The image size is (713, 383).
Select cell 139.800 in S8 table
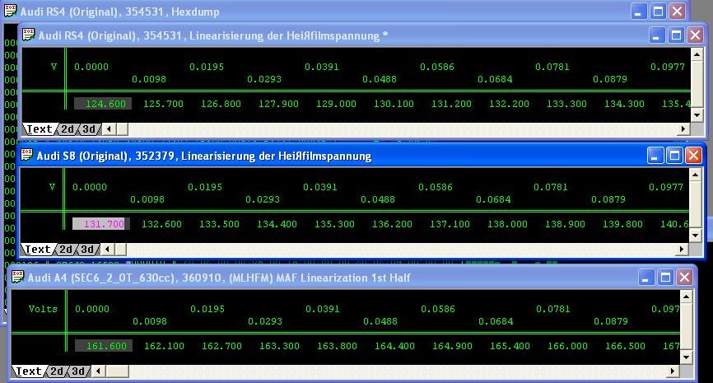tap(622, 224)
